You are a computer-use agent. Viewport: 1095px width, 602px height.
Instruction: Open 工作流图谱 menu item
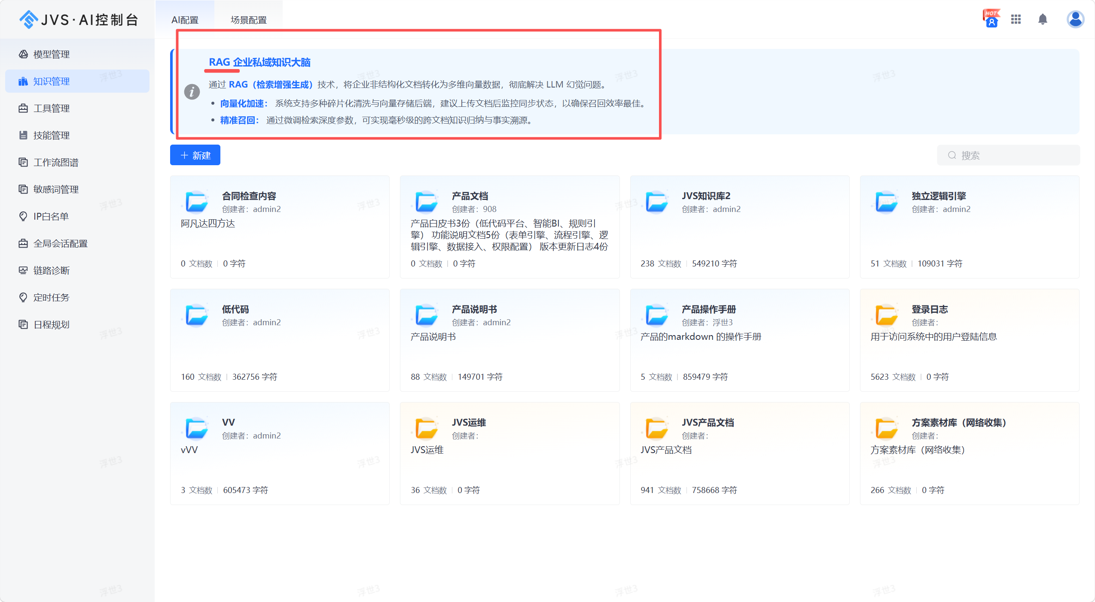pyautogui.click(x=77, y=162)
